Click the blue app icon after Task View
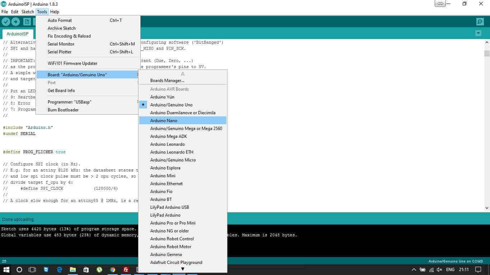Screen dimensions: 490x275 coord(46,270)
